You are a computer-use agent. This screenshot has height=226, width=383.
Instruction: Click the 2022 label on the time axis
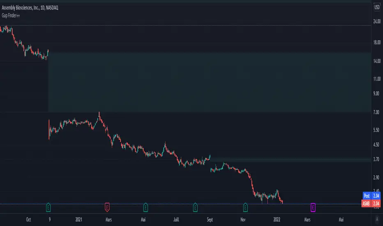(277, 219)
